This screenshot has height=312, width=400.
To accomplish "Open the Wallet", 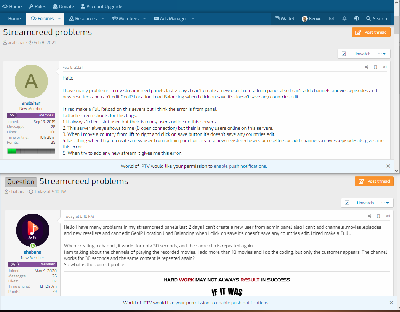I will (285, 19).
